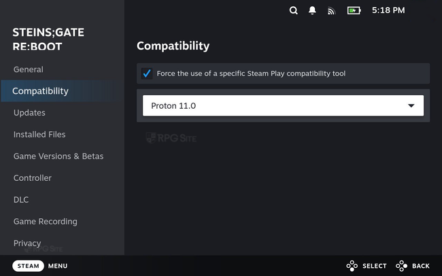Click the 5:18 PM clock
This screenshot has width=442, height=276.
click(x=388, y=10)
